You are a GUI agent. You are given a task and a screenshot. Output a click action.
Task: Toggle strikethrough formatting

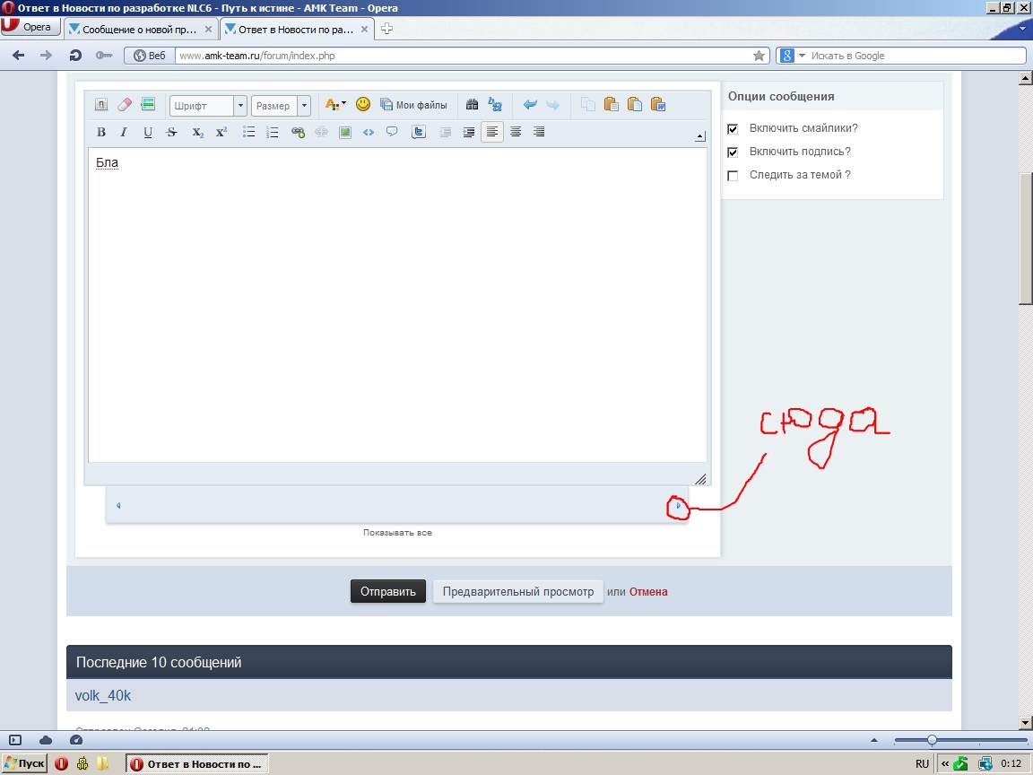171,132
